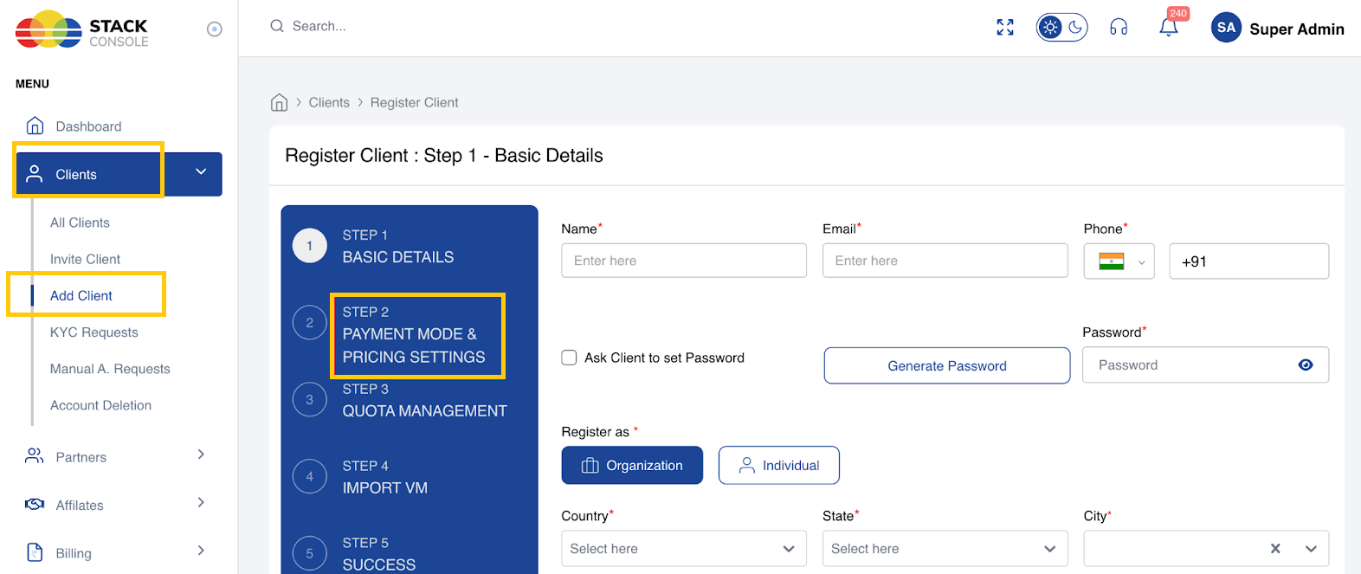Click the page title 'Register Client : Step 1 - Basic Details'
Image resolution: width=1361 pixels, height=574 pixels.
coord(444,156)
